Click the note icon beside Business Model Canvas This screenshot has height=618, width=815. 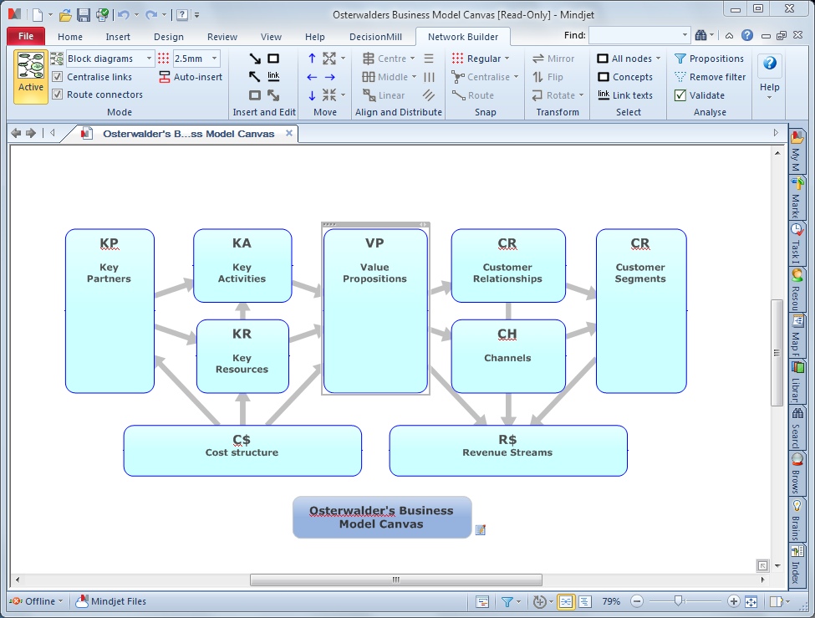pos(481,529)
